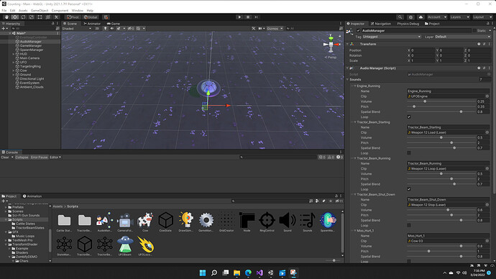Adjust Engine_Running Pitch slider
The image size is (496, 279).
[x=441, y=106]
